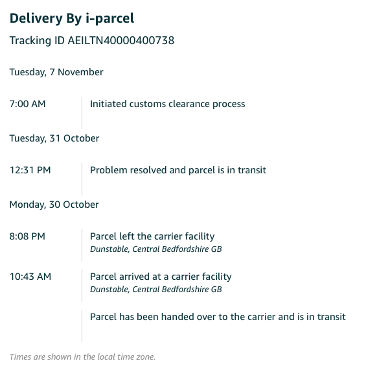The width and height of the screenshot is (366, 372).
Task: Select the tracking ID AEILTN40000400738
Action: point(121,40)
